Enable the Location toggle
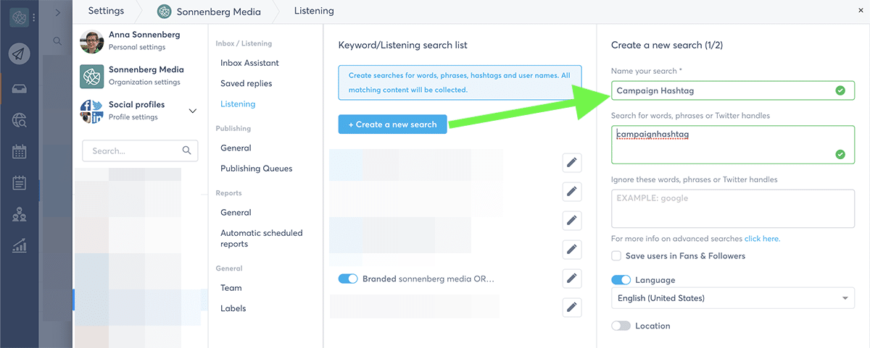Viewport: 870px width, 348px height. click(x=621, y=326)
